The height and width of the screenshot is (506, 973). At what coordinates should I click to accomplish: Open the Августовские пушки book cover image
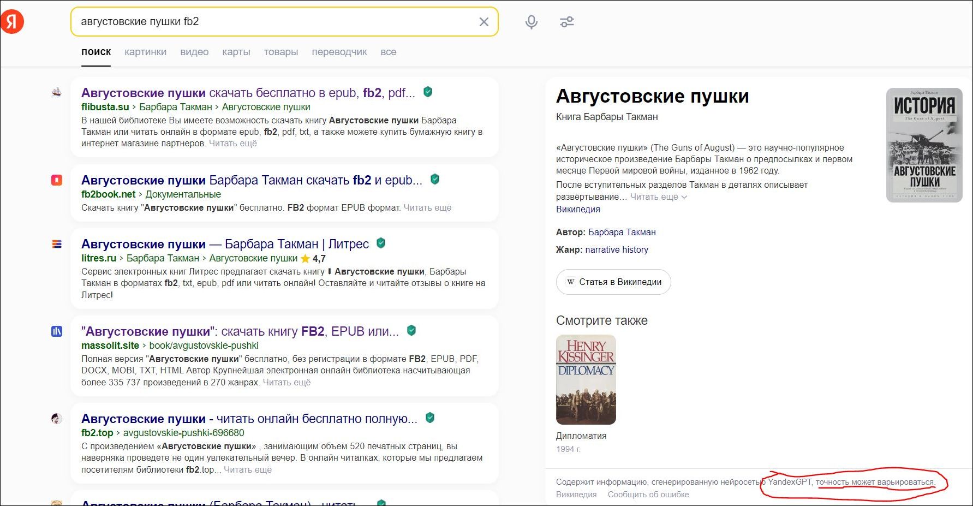click(x=924, y=145)
